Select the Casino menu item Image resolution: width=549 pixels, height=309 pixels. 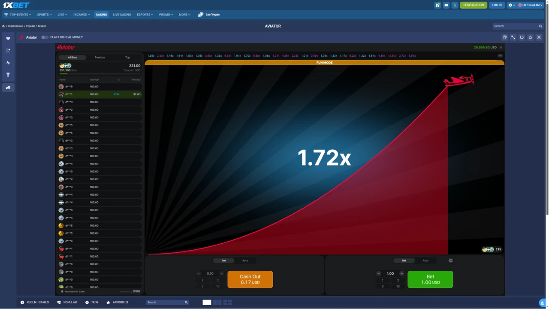[x=101, y=15]
